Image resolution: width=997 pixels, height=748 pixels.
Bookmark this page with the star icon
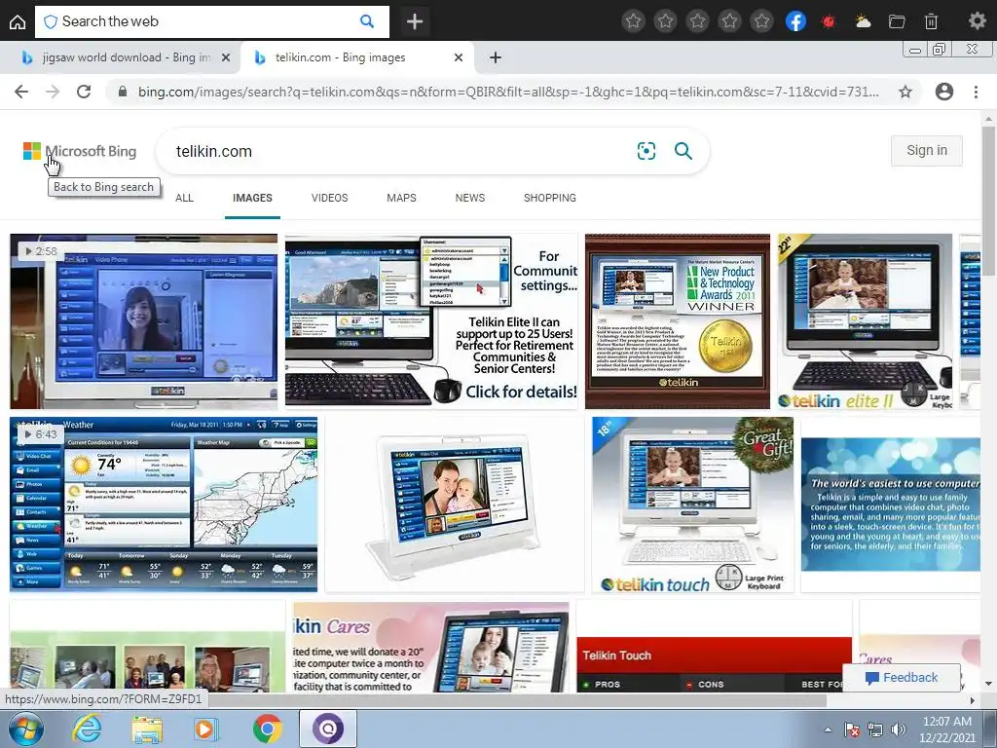(x=905, y=92)
